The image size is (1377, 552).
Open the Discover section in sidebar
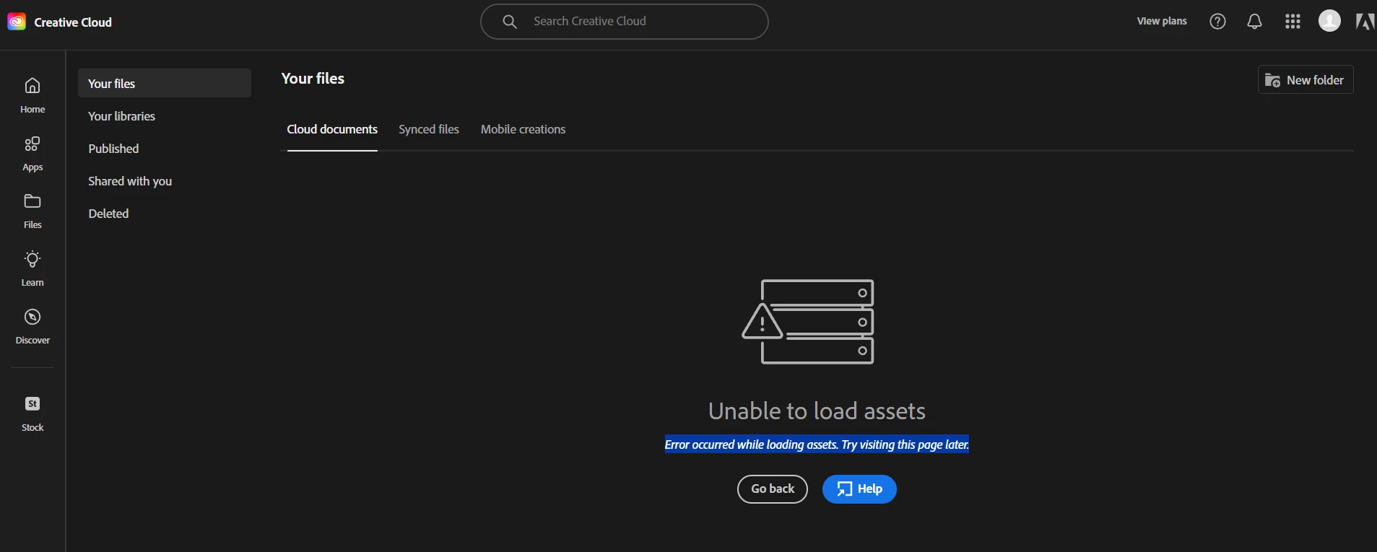(32, 326)
